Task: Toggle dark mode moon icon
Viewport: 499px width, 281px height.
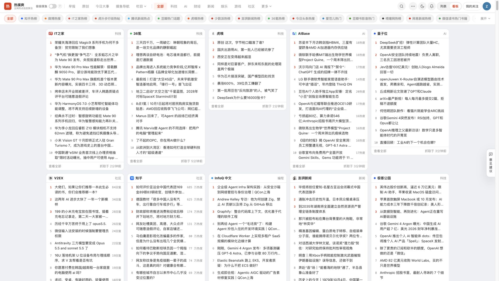Action: click(422, 6)
